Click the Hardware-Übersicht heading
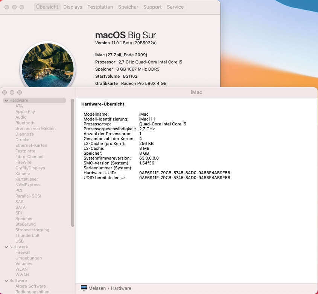 tap(103, 104)
